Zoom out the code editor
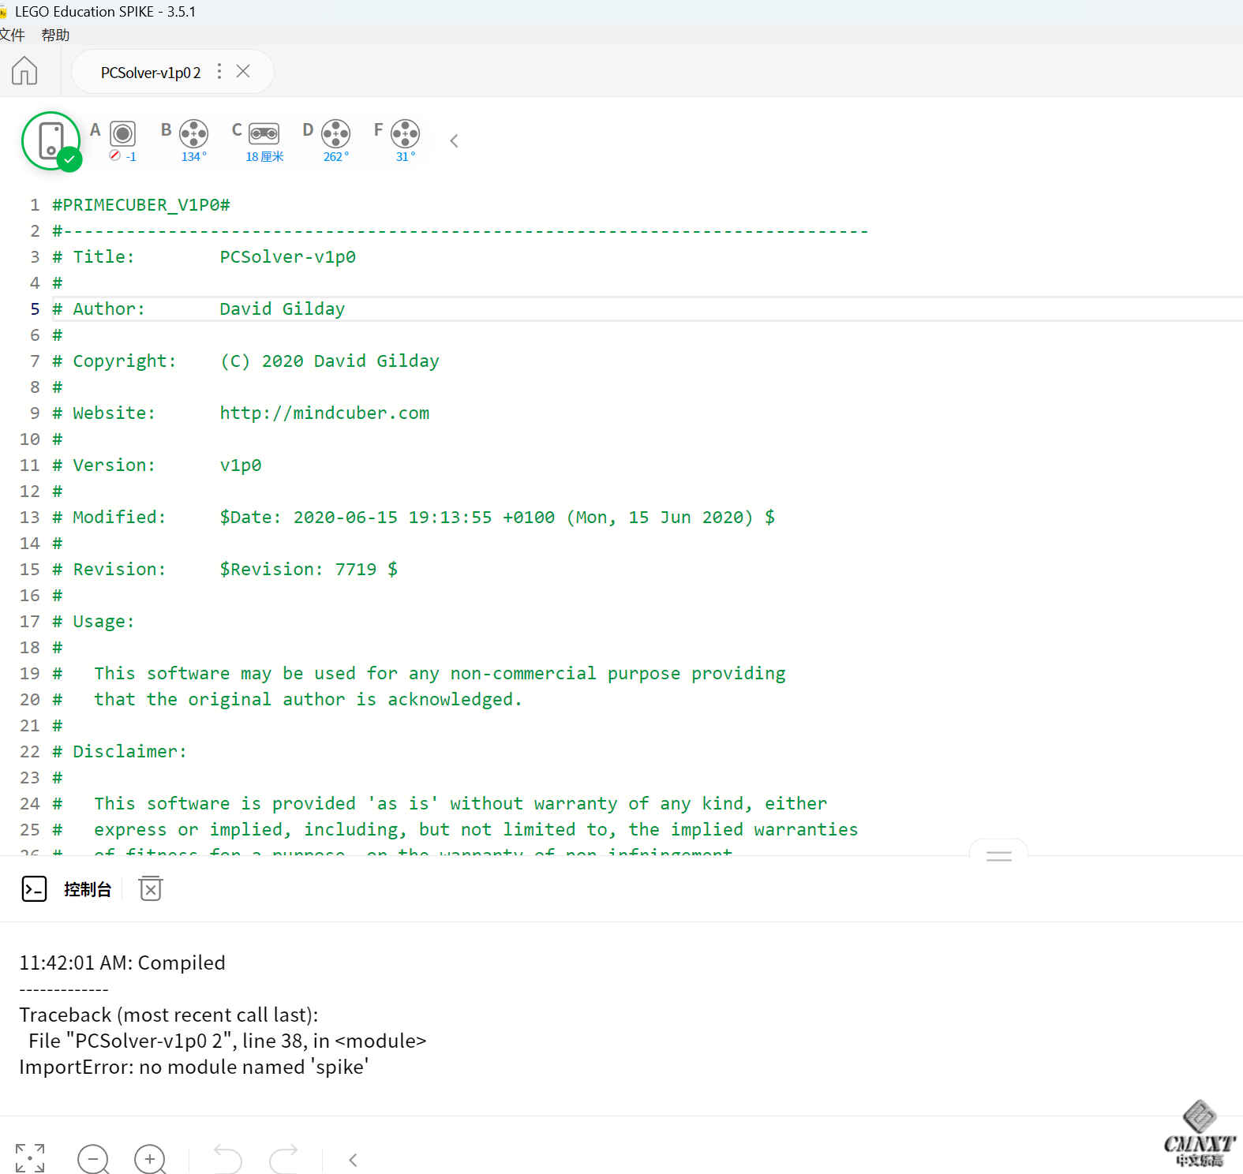 click(x=93, y=1159)
